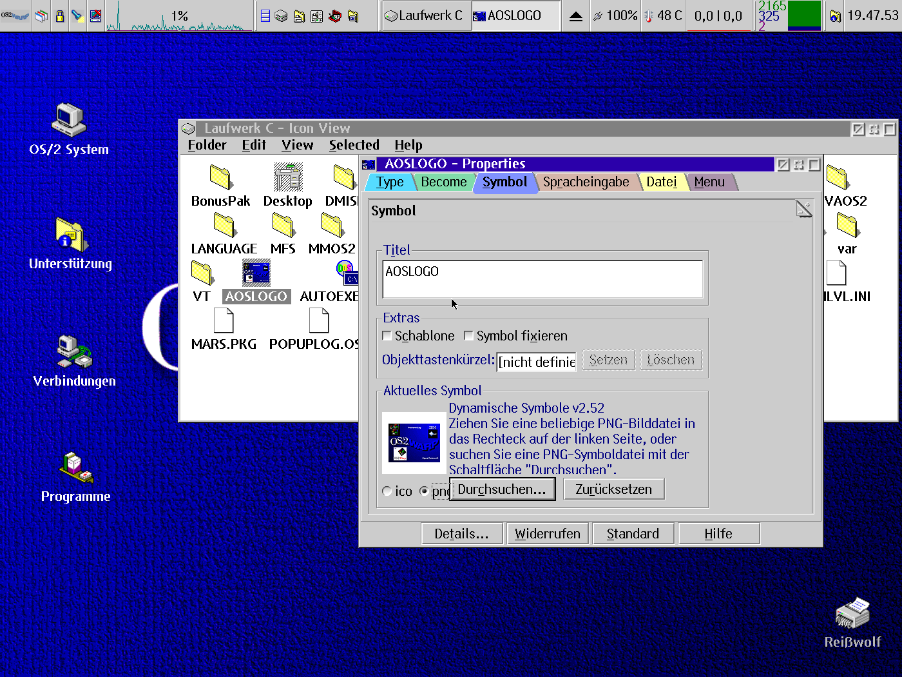Switch to the Spracheingabe tab
Image resolution: width=902 pixels, height=677 pixels.
click(586, 182)
